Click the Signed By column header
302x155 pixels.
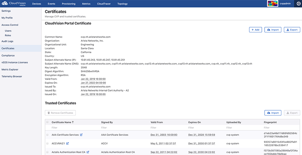107,122
